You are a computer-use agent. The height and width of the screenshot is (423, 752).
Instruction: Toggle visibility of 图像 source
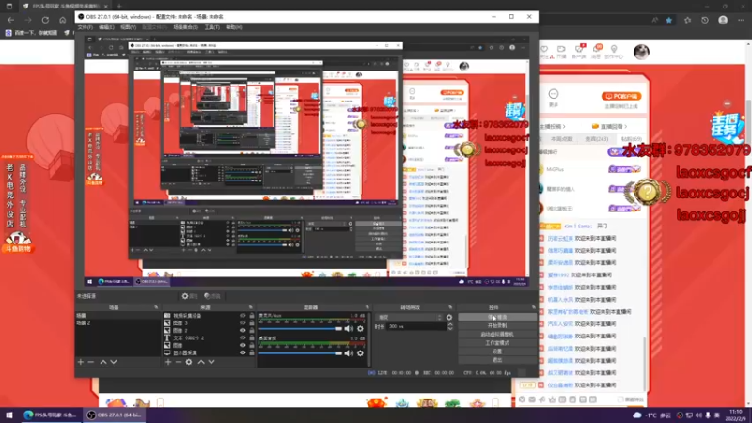coord(243,345)
